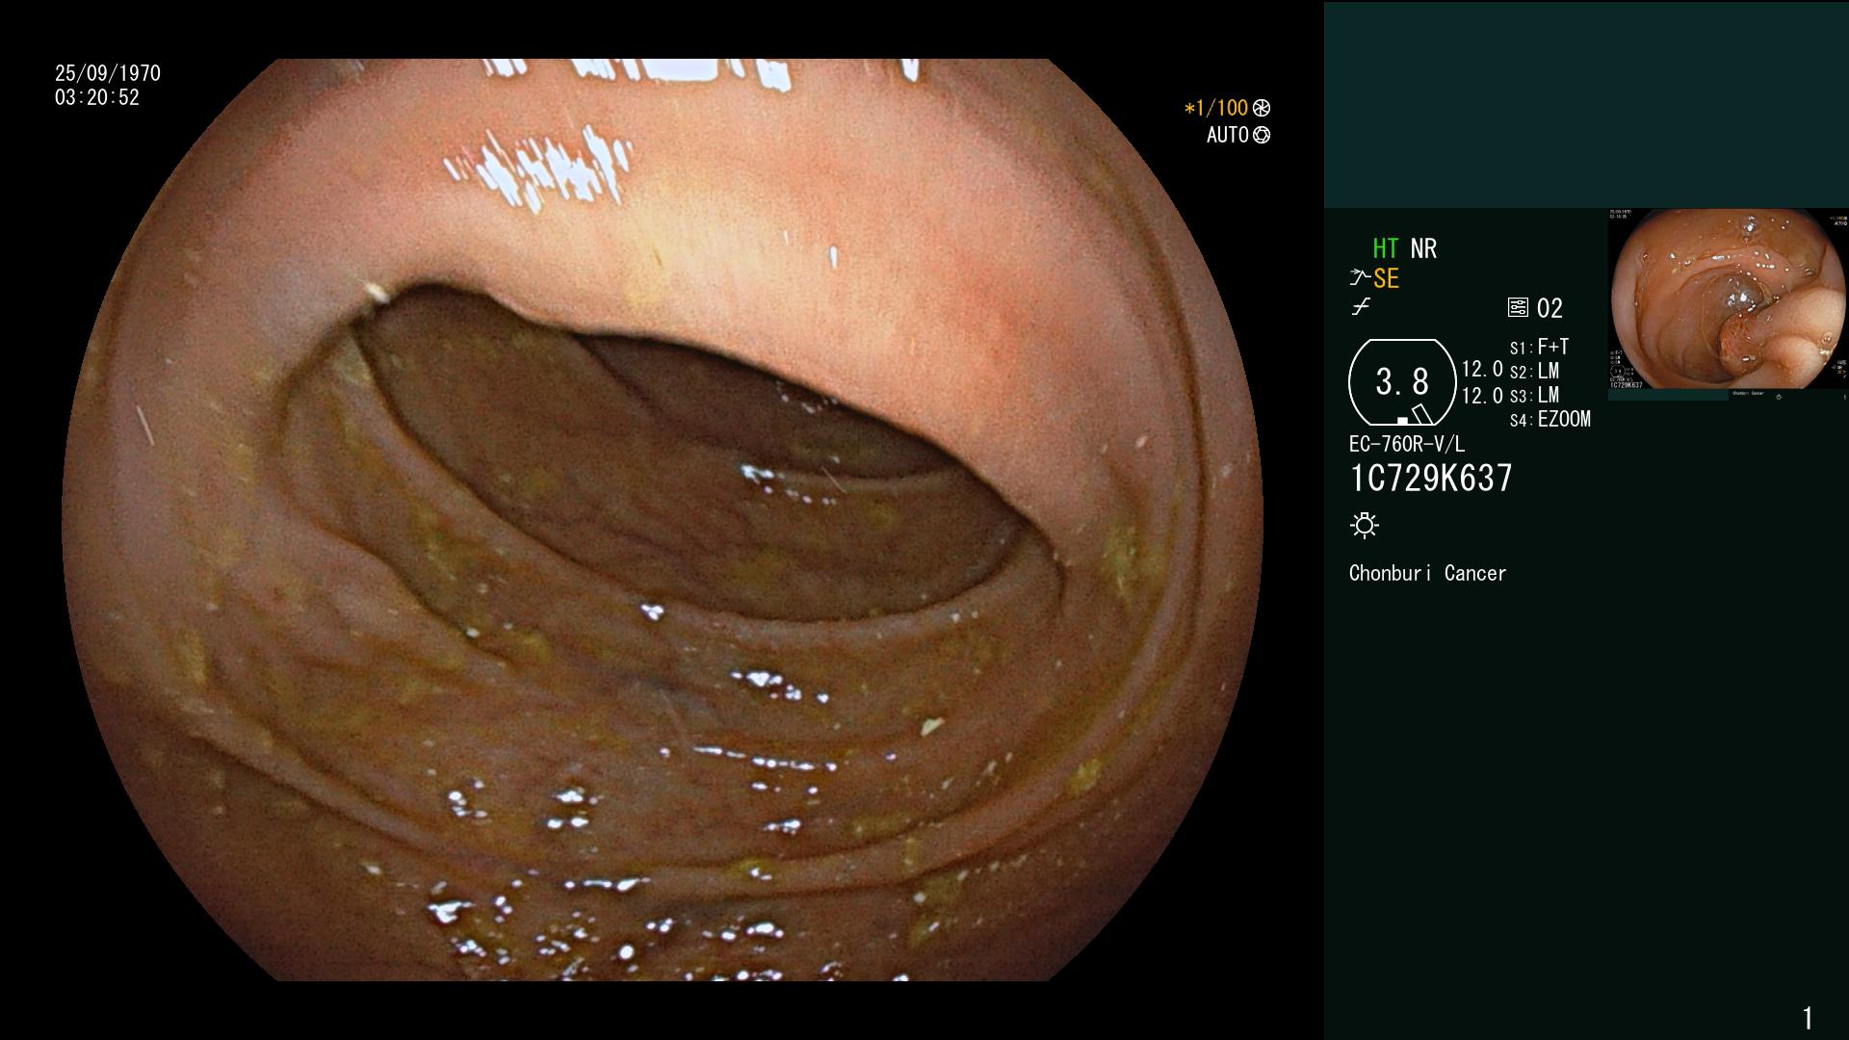Click the orange SE label
Image resolution: width=1849 pixels, height=1040 pixels.
pyautogui.click(x=1386, y=278)
